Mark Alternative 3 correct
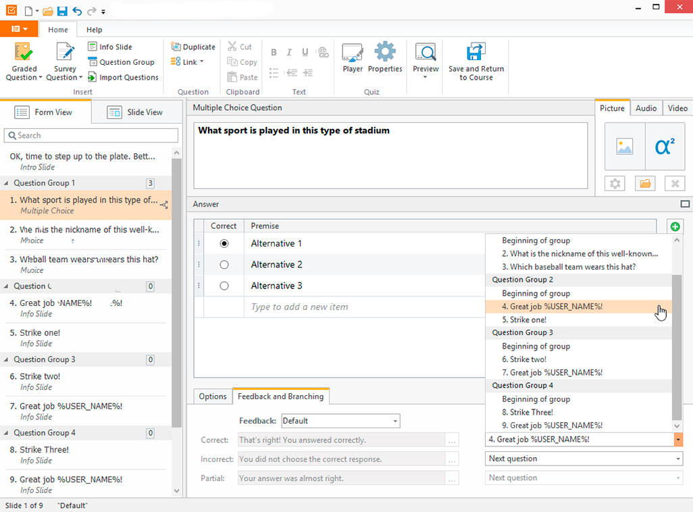The width and height of the screenshot is (693, 512). [224, 285]
